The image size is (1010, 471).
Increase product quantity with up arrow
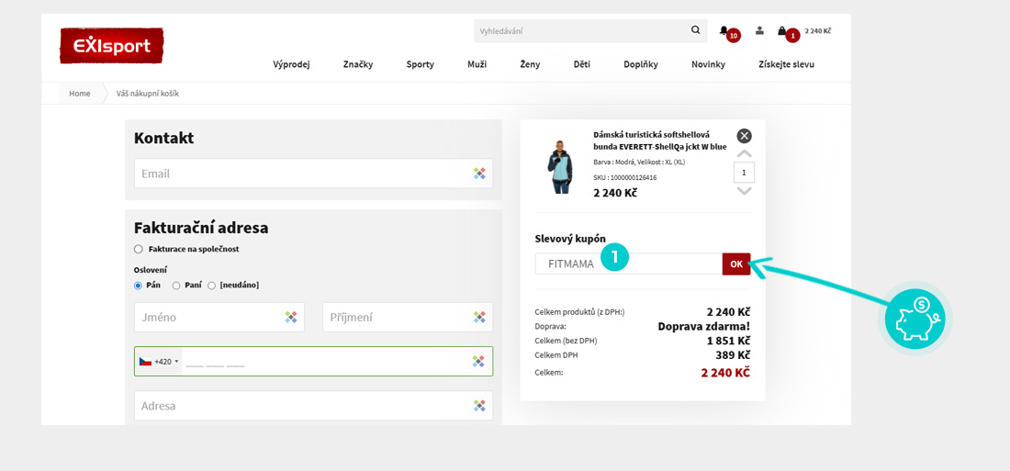(744, 154)
